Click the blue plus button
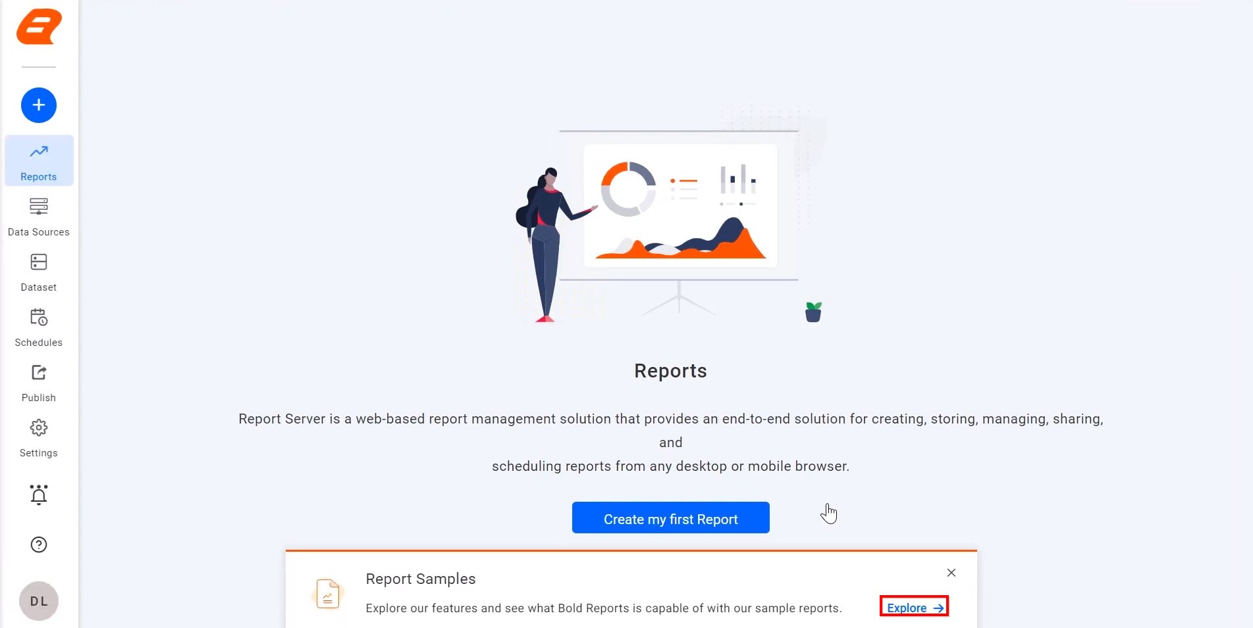 coord(38,105)
